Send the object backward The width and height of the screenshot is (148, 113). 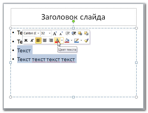tap(86, 33)
